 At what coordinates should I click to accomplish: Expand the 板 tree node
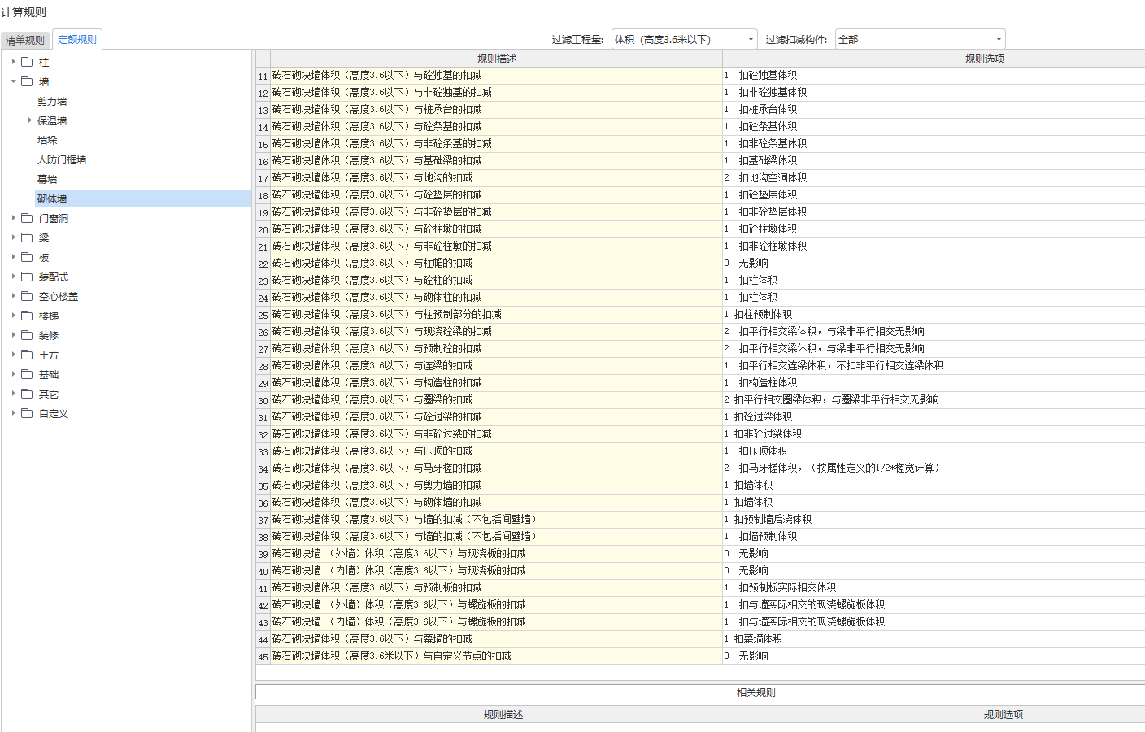(14, 257)
